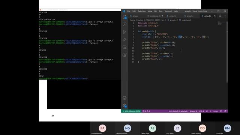Change end of line sequence LF
The height and width of the screenshot is (135, 240).
click(x=207, y=111)
